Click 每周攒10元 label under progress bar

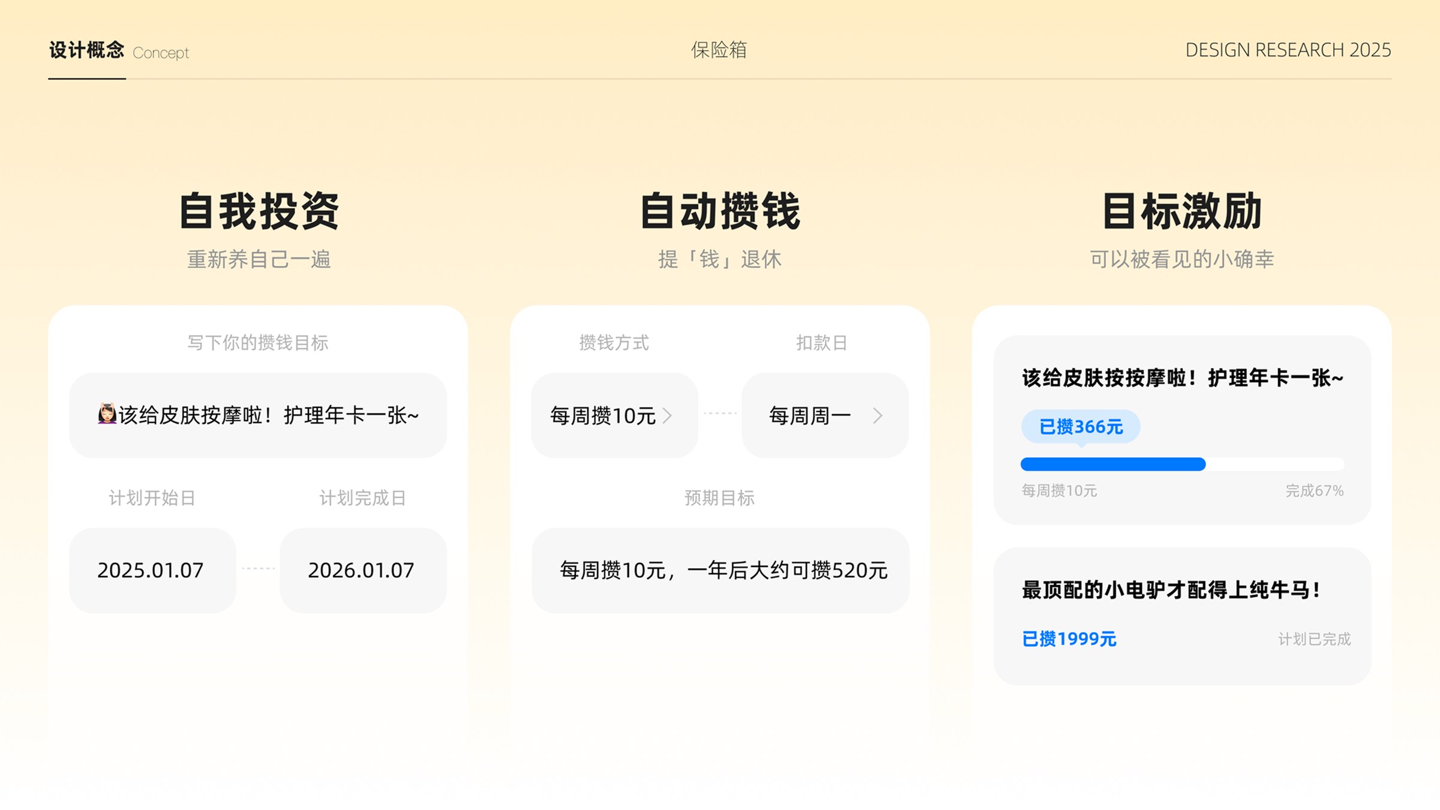1060,491
